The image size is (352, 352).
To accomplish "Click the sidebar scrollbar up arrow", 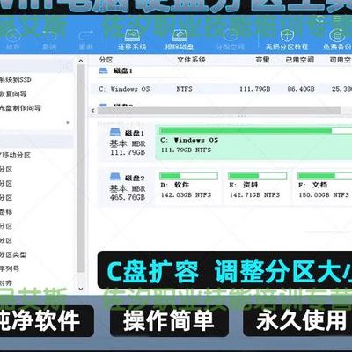I will (x=81, y=61).
